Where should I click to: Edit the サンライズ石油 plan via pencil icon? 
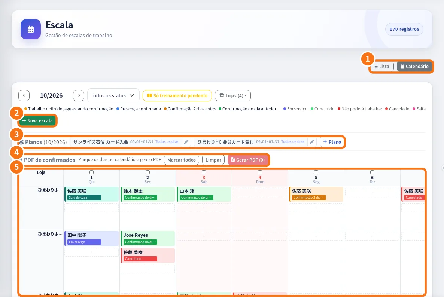click(186, 142)
